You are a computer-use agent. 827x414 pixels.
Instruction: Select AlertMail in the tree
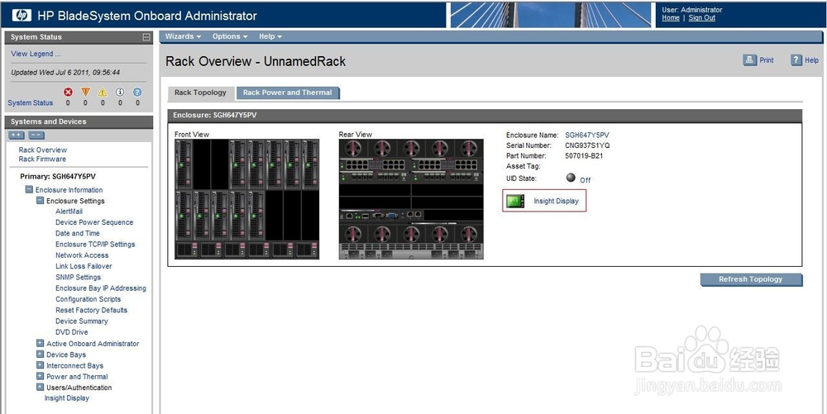pos(69,212)
